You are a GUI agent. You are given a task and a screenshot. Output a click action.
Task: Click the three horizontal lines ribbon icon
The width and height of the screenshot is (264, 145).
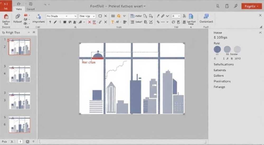pyautogui.click(x=113, y=16)
